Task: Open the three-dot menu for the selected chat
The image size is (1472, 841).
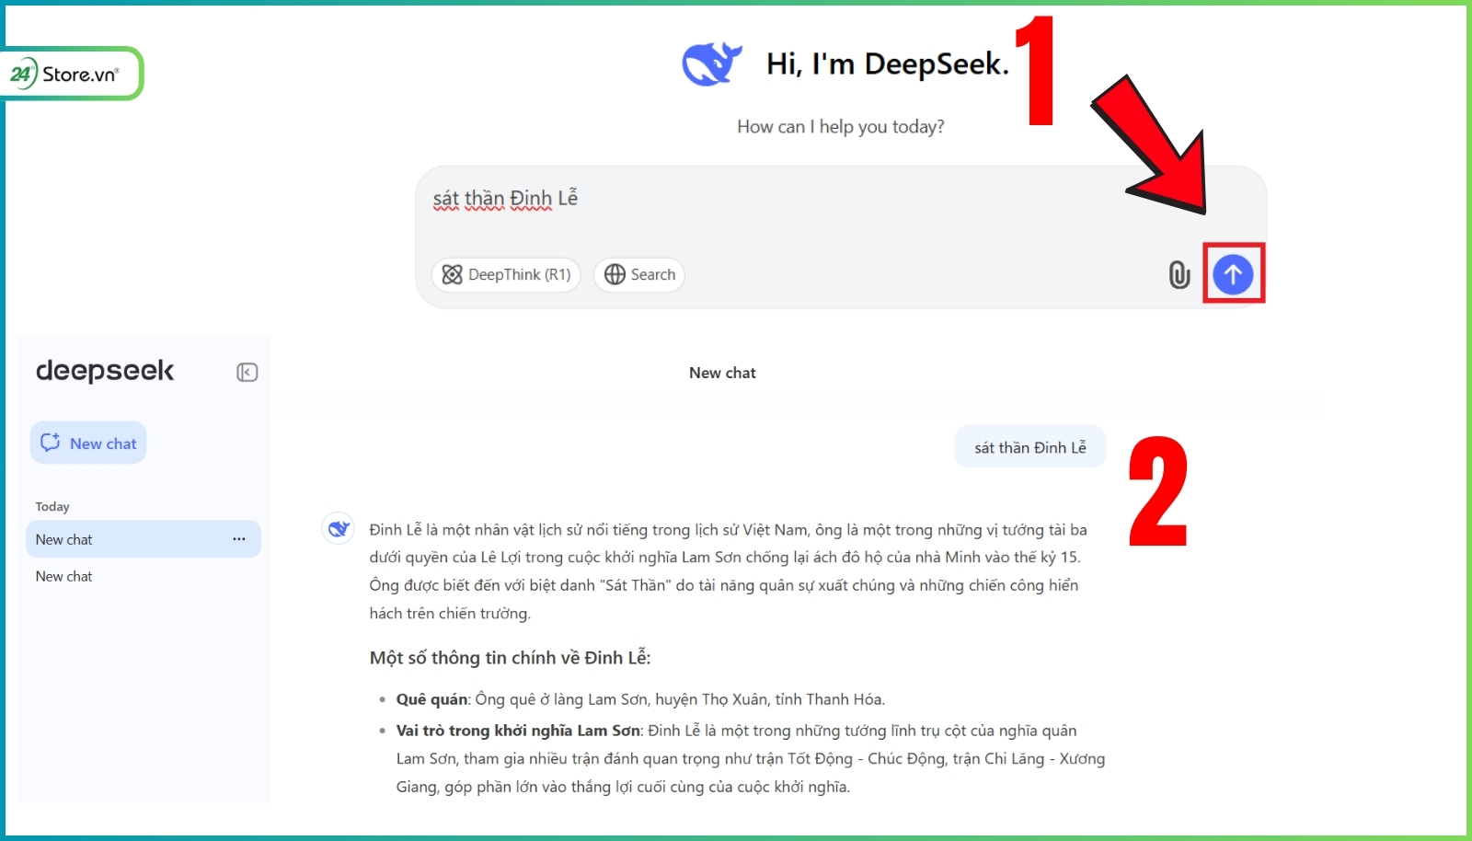Action: [x=239, y=539]
